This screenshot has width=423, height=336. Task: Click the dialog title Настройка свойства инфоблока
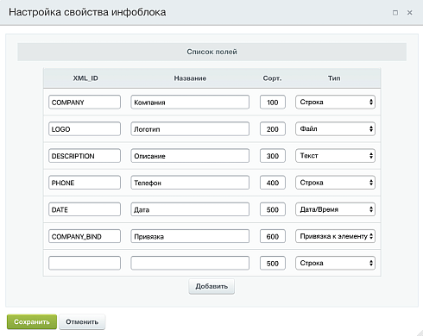(87, 12)
